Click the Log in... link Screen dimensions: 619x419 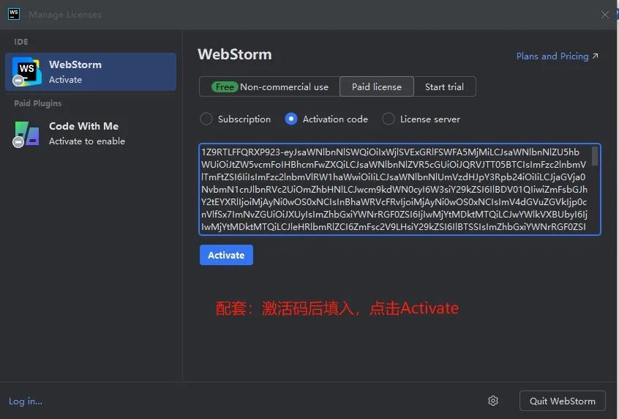point(26,401)
